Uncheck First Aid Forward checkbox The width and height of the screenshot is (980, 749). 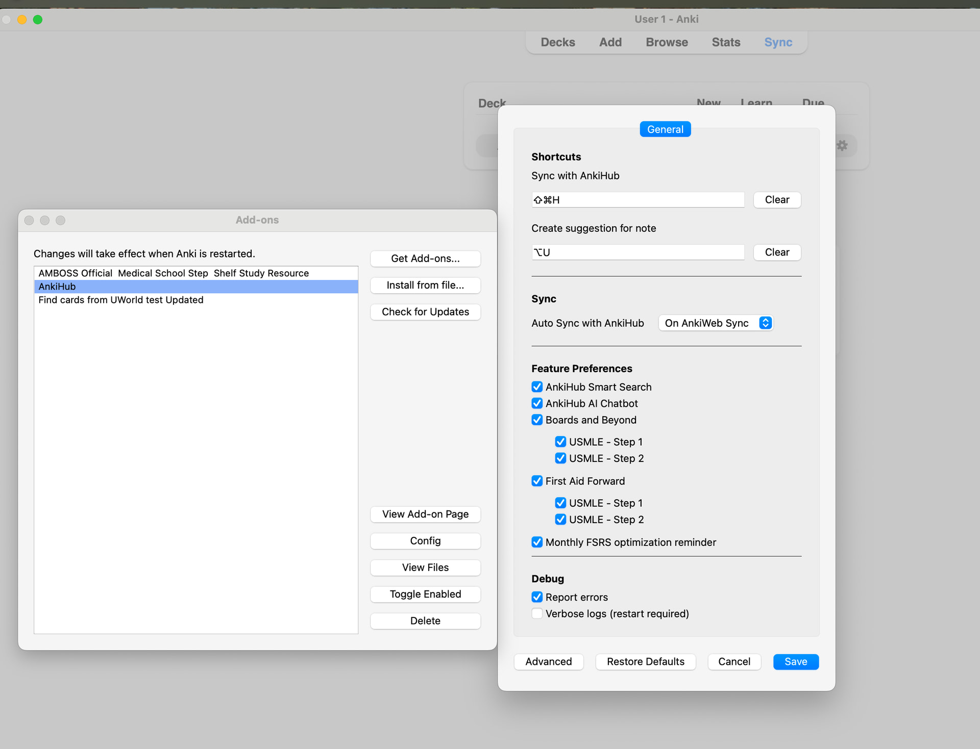tap(537, 481)
